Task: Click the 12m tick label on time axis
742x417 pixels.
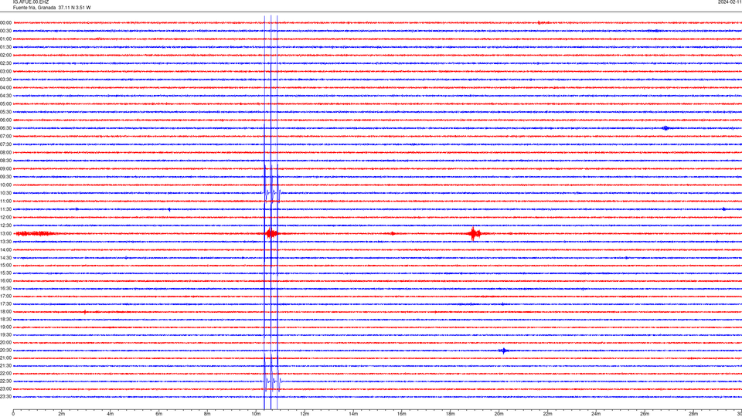Action: point(305,414)
